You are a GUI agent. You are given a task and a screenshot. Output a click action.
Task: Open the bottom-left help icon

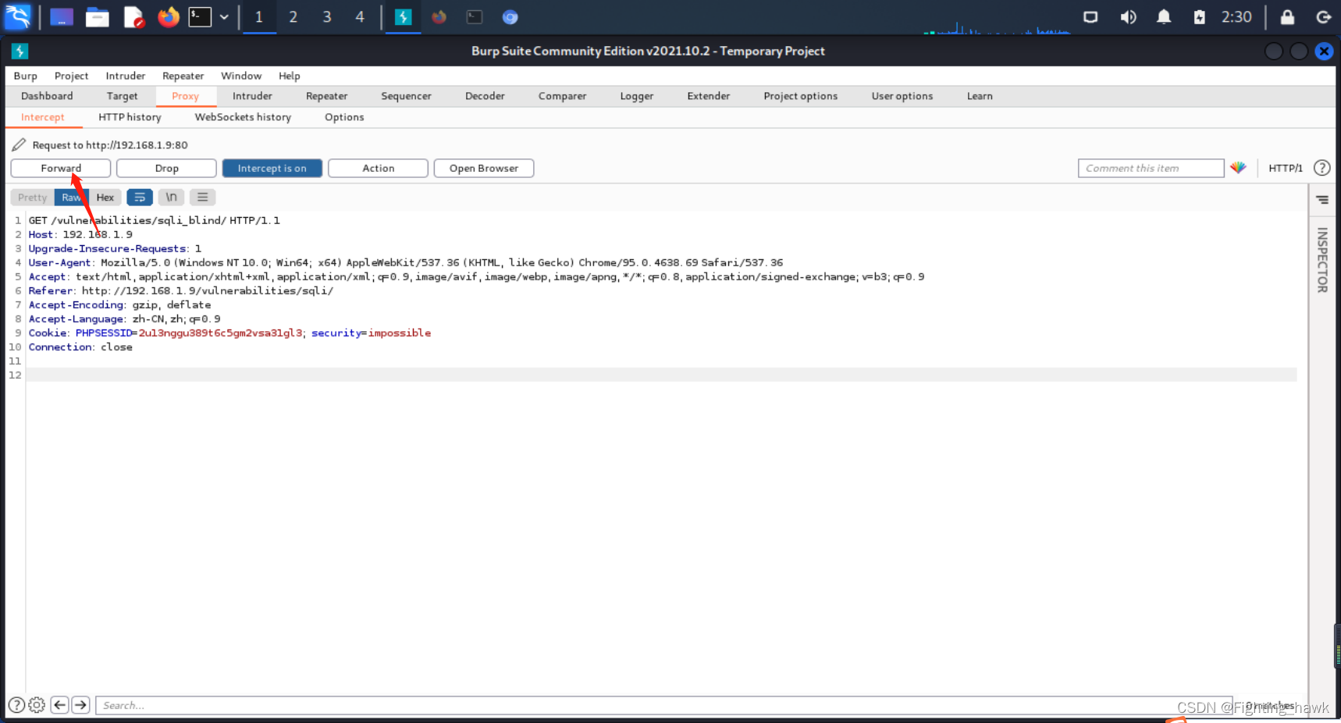(x=16, y=705)
